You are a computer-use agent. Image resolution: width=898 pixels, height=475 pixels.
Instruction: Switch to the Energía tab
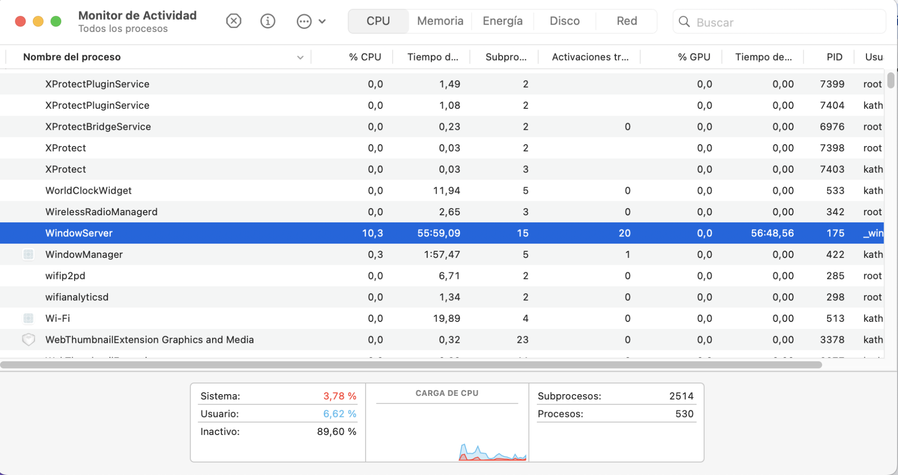click(503, 21)
